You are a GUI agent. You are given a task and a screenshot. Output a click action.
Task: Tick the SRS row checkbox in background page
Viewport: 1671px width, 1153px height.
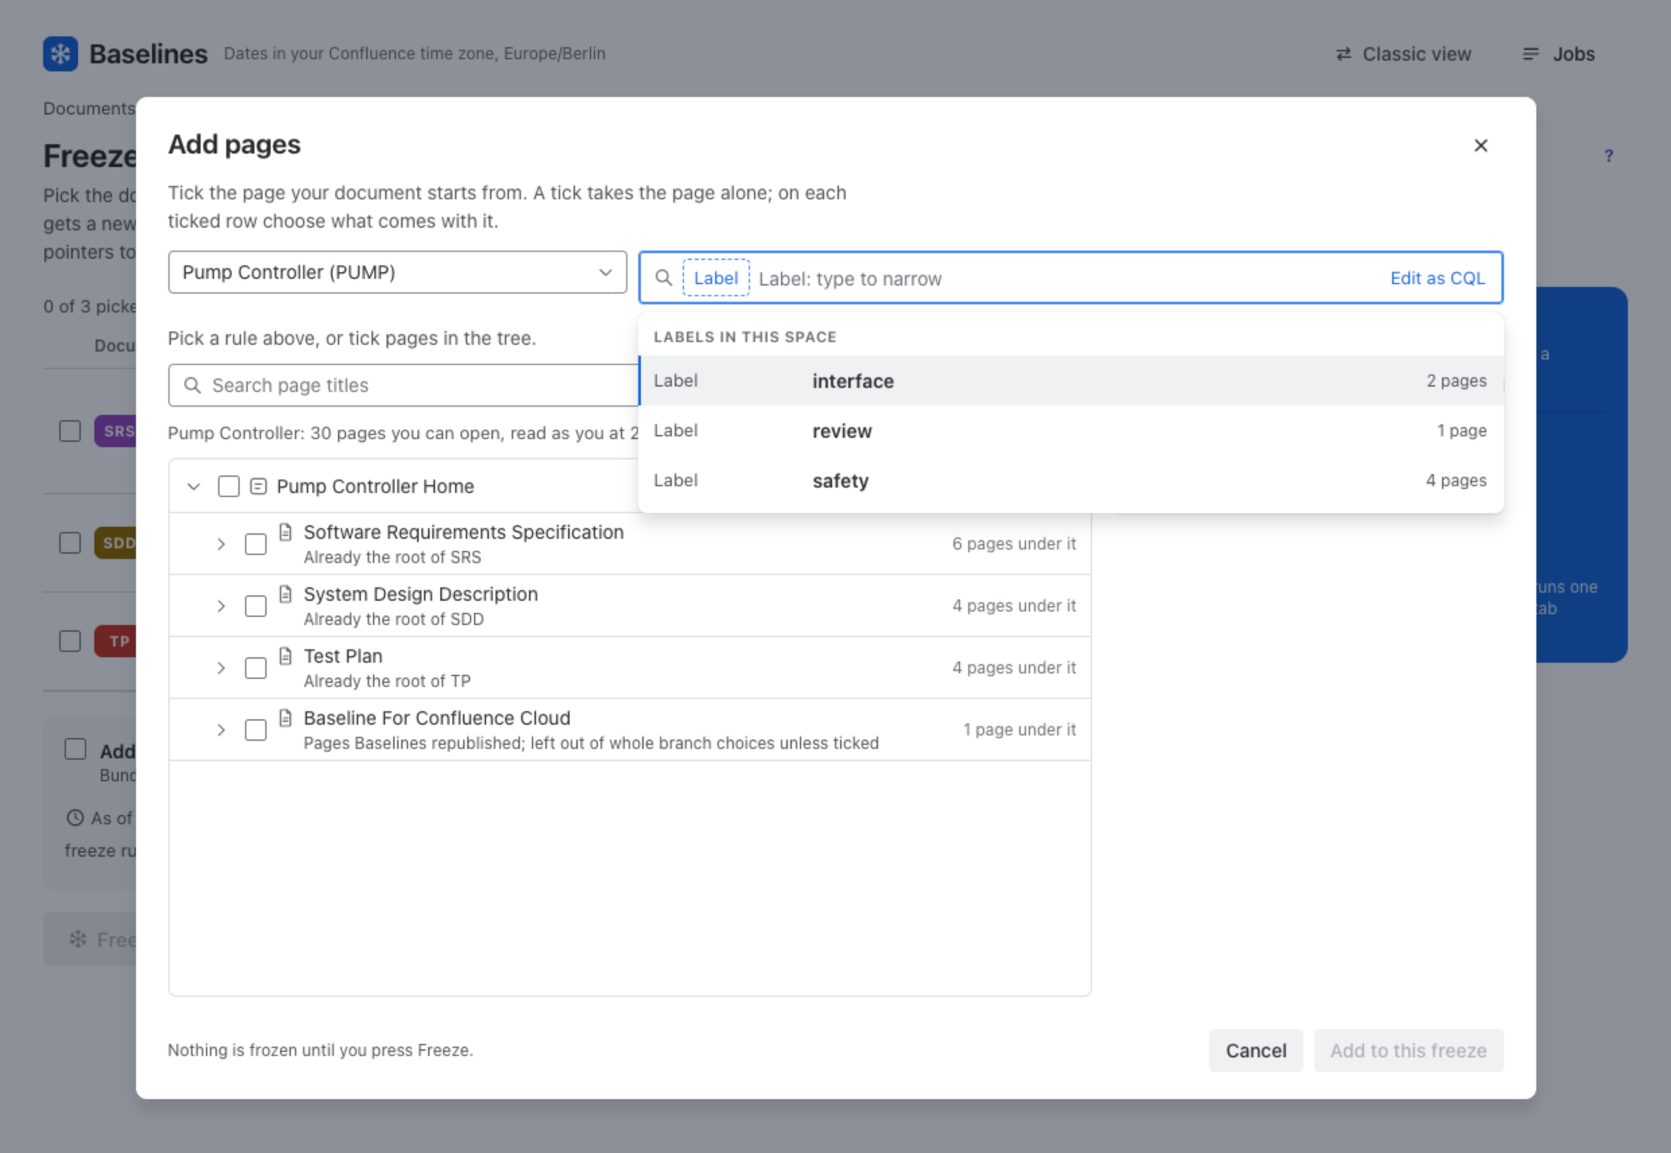[70, 431]
